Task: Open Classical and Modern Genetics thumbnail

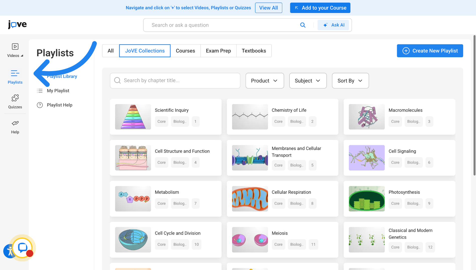Action: point(367,240)
